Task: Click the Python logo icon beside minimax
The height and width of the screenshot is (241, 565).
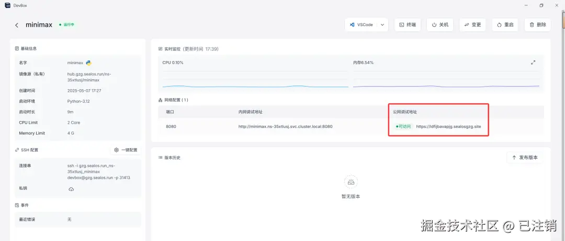Action: [88, 63]
